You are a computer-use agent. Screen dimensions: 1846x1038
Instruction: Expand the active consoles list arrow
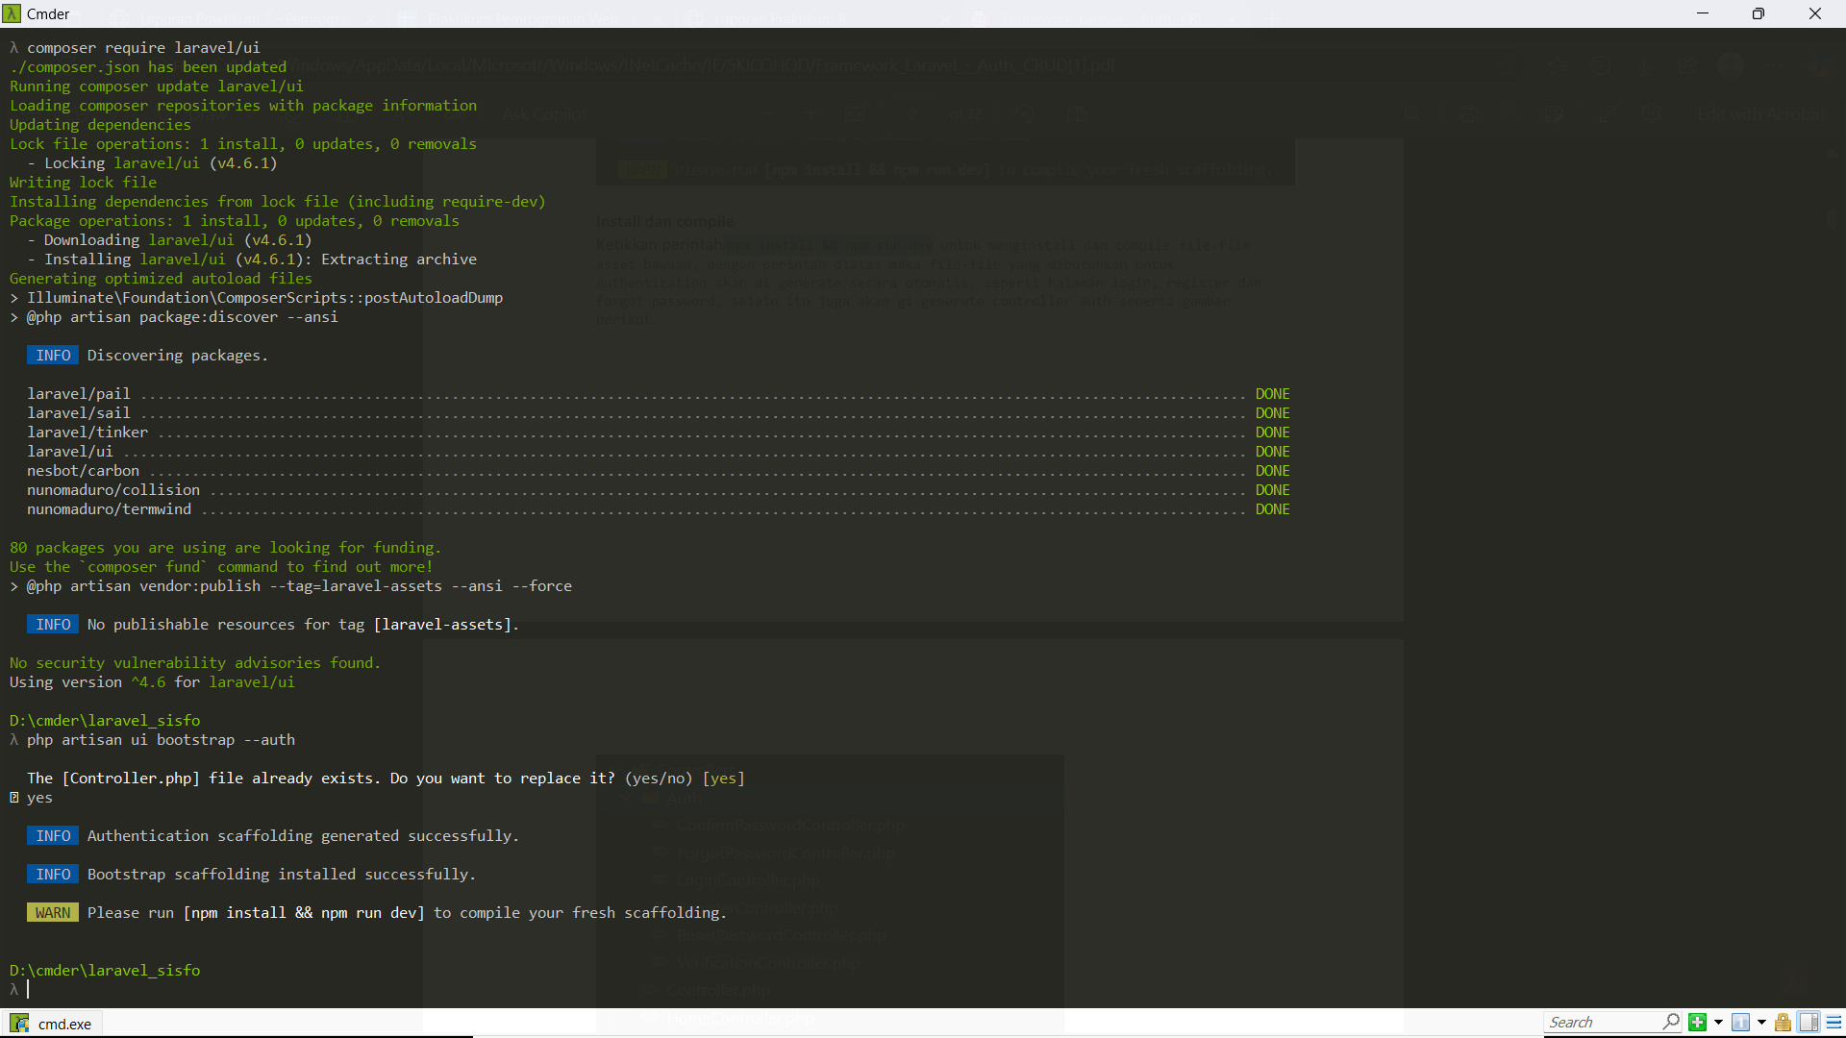[x=1761, y=1023]
